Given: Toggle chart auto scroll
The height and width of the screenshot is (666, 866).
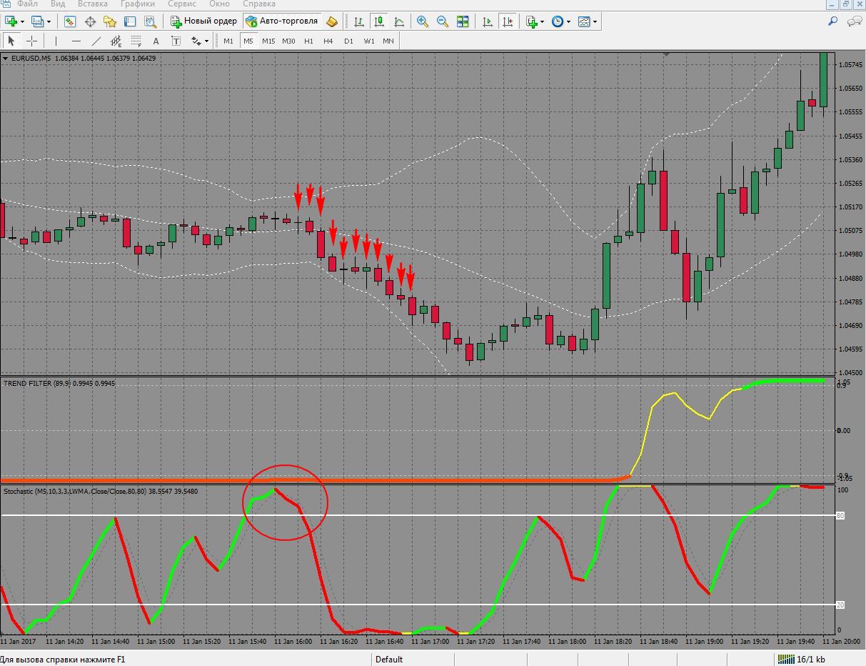Looking at the screenshot, I should pyautogui.click(x=488, y=21).
